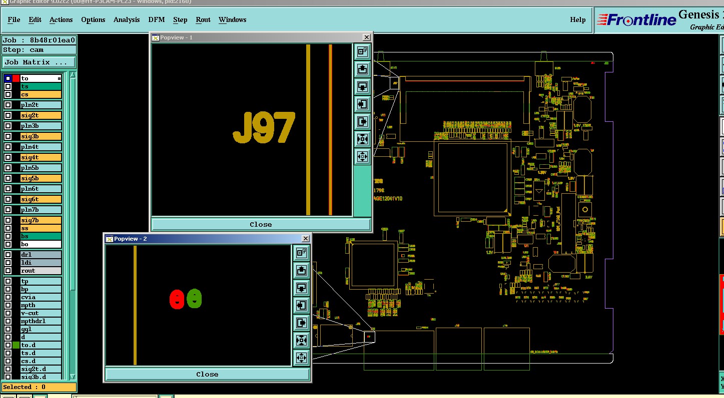Select the 'mpthdrl' layer name
Image resolution: width=724 pixels, height=398 pixels.
pos(41,321)
